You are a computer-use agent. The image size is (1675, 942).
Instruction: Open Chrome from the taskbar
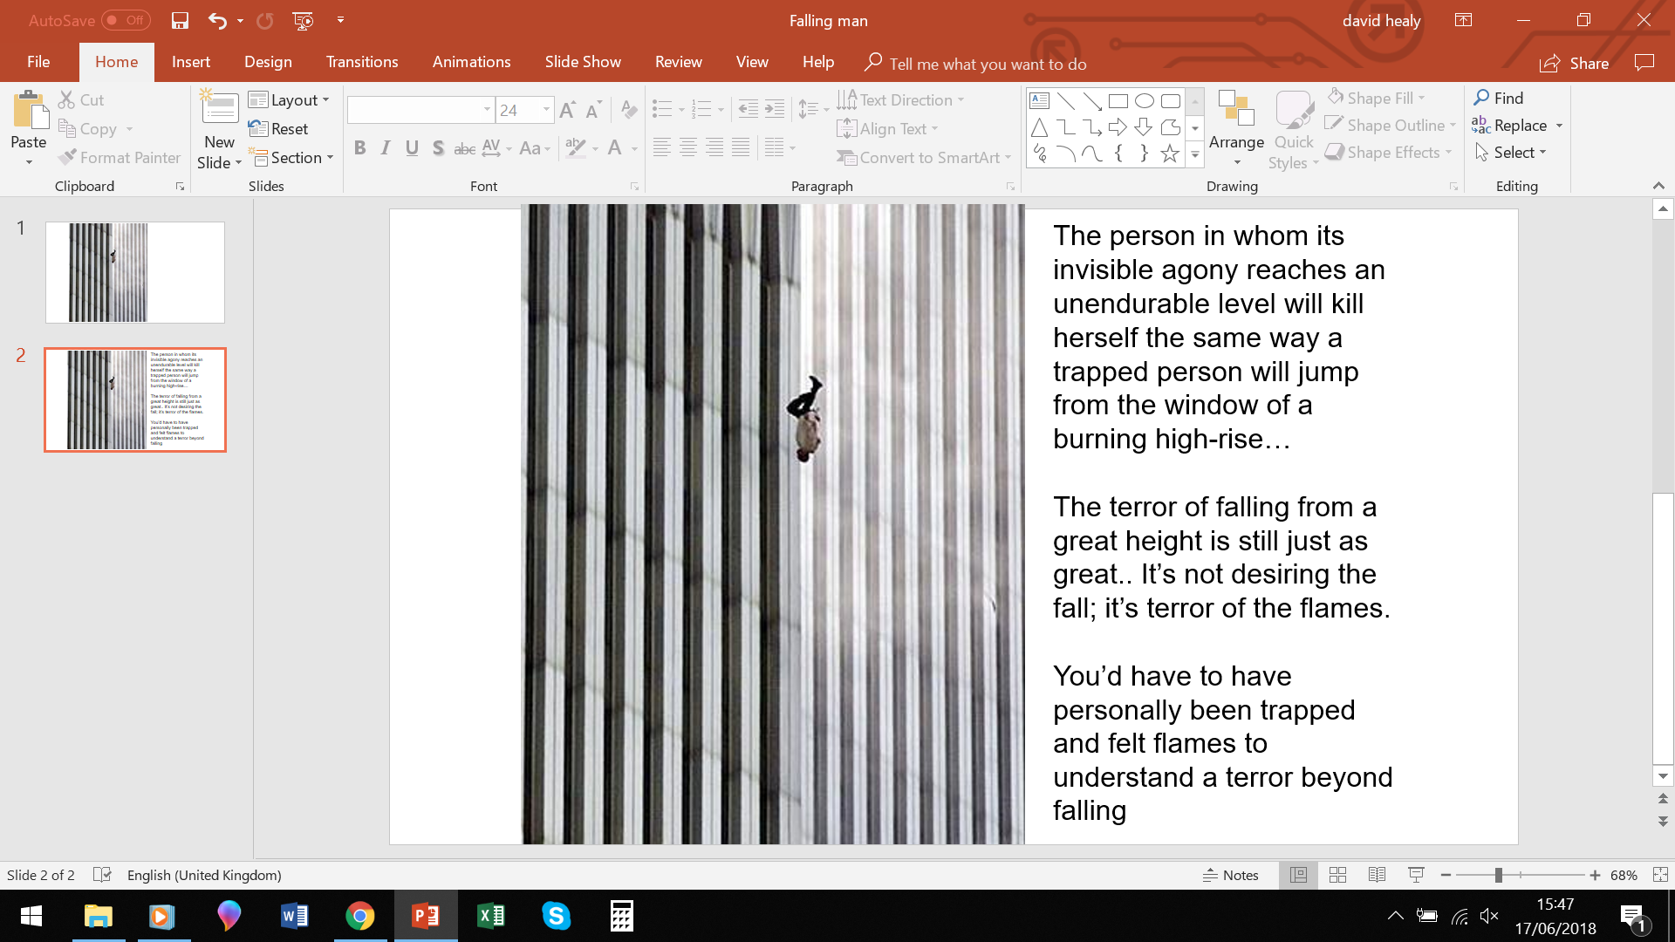(359, 916)
